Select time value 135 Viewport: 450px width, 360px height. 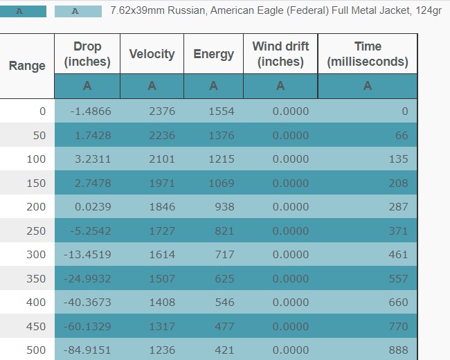point(398,159)
